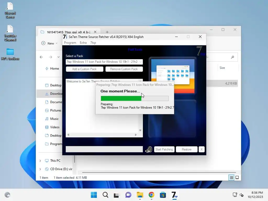The height and width of the screenshot is (201, 268).
Task: Switch Explorer to details view
Action: click(231, 178)
